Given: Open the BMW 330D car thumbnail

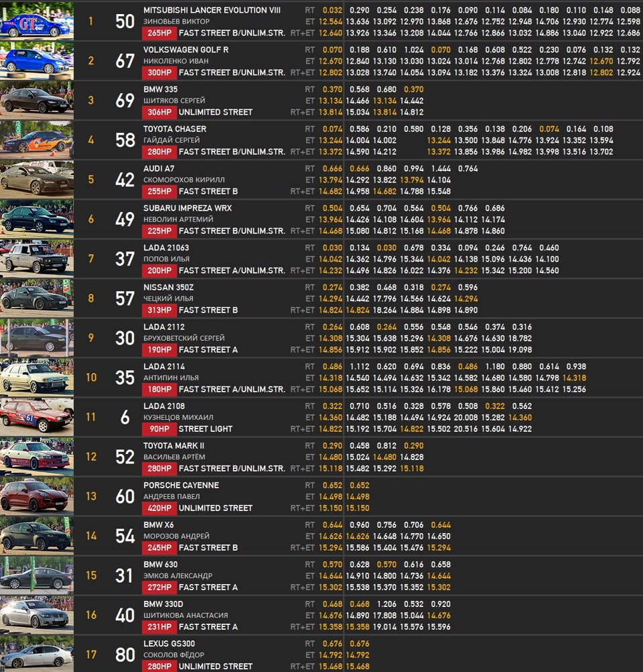Looking at the screenshot, I should click(x=37, y=614).
